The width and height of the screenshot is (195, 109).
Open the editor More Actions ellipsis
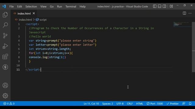pos(190,13)
